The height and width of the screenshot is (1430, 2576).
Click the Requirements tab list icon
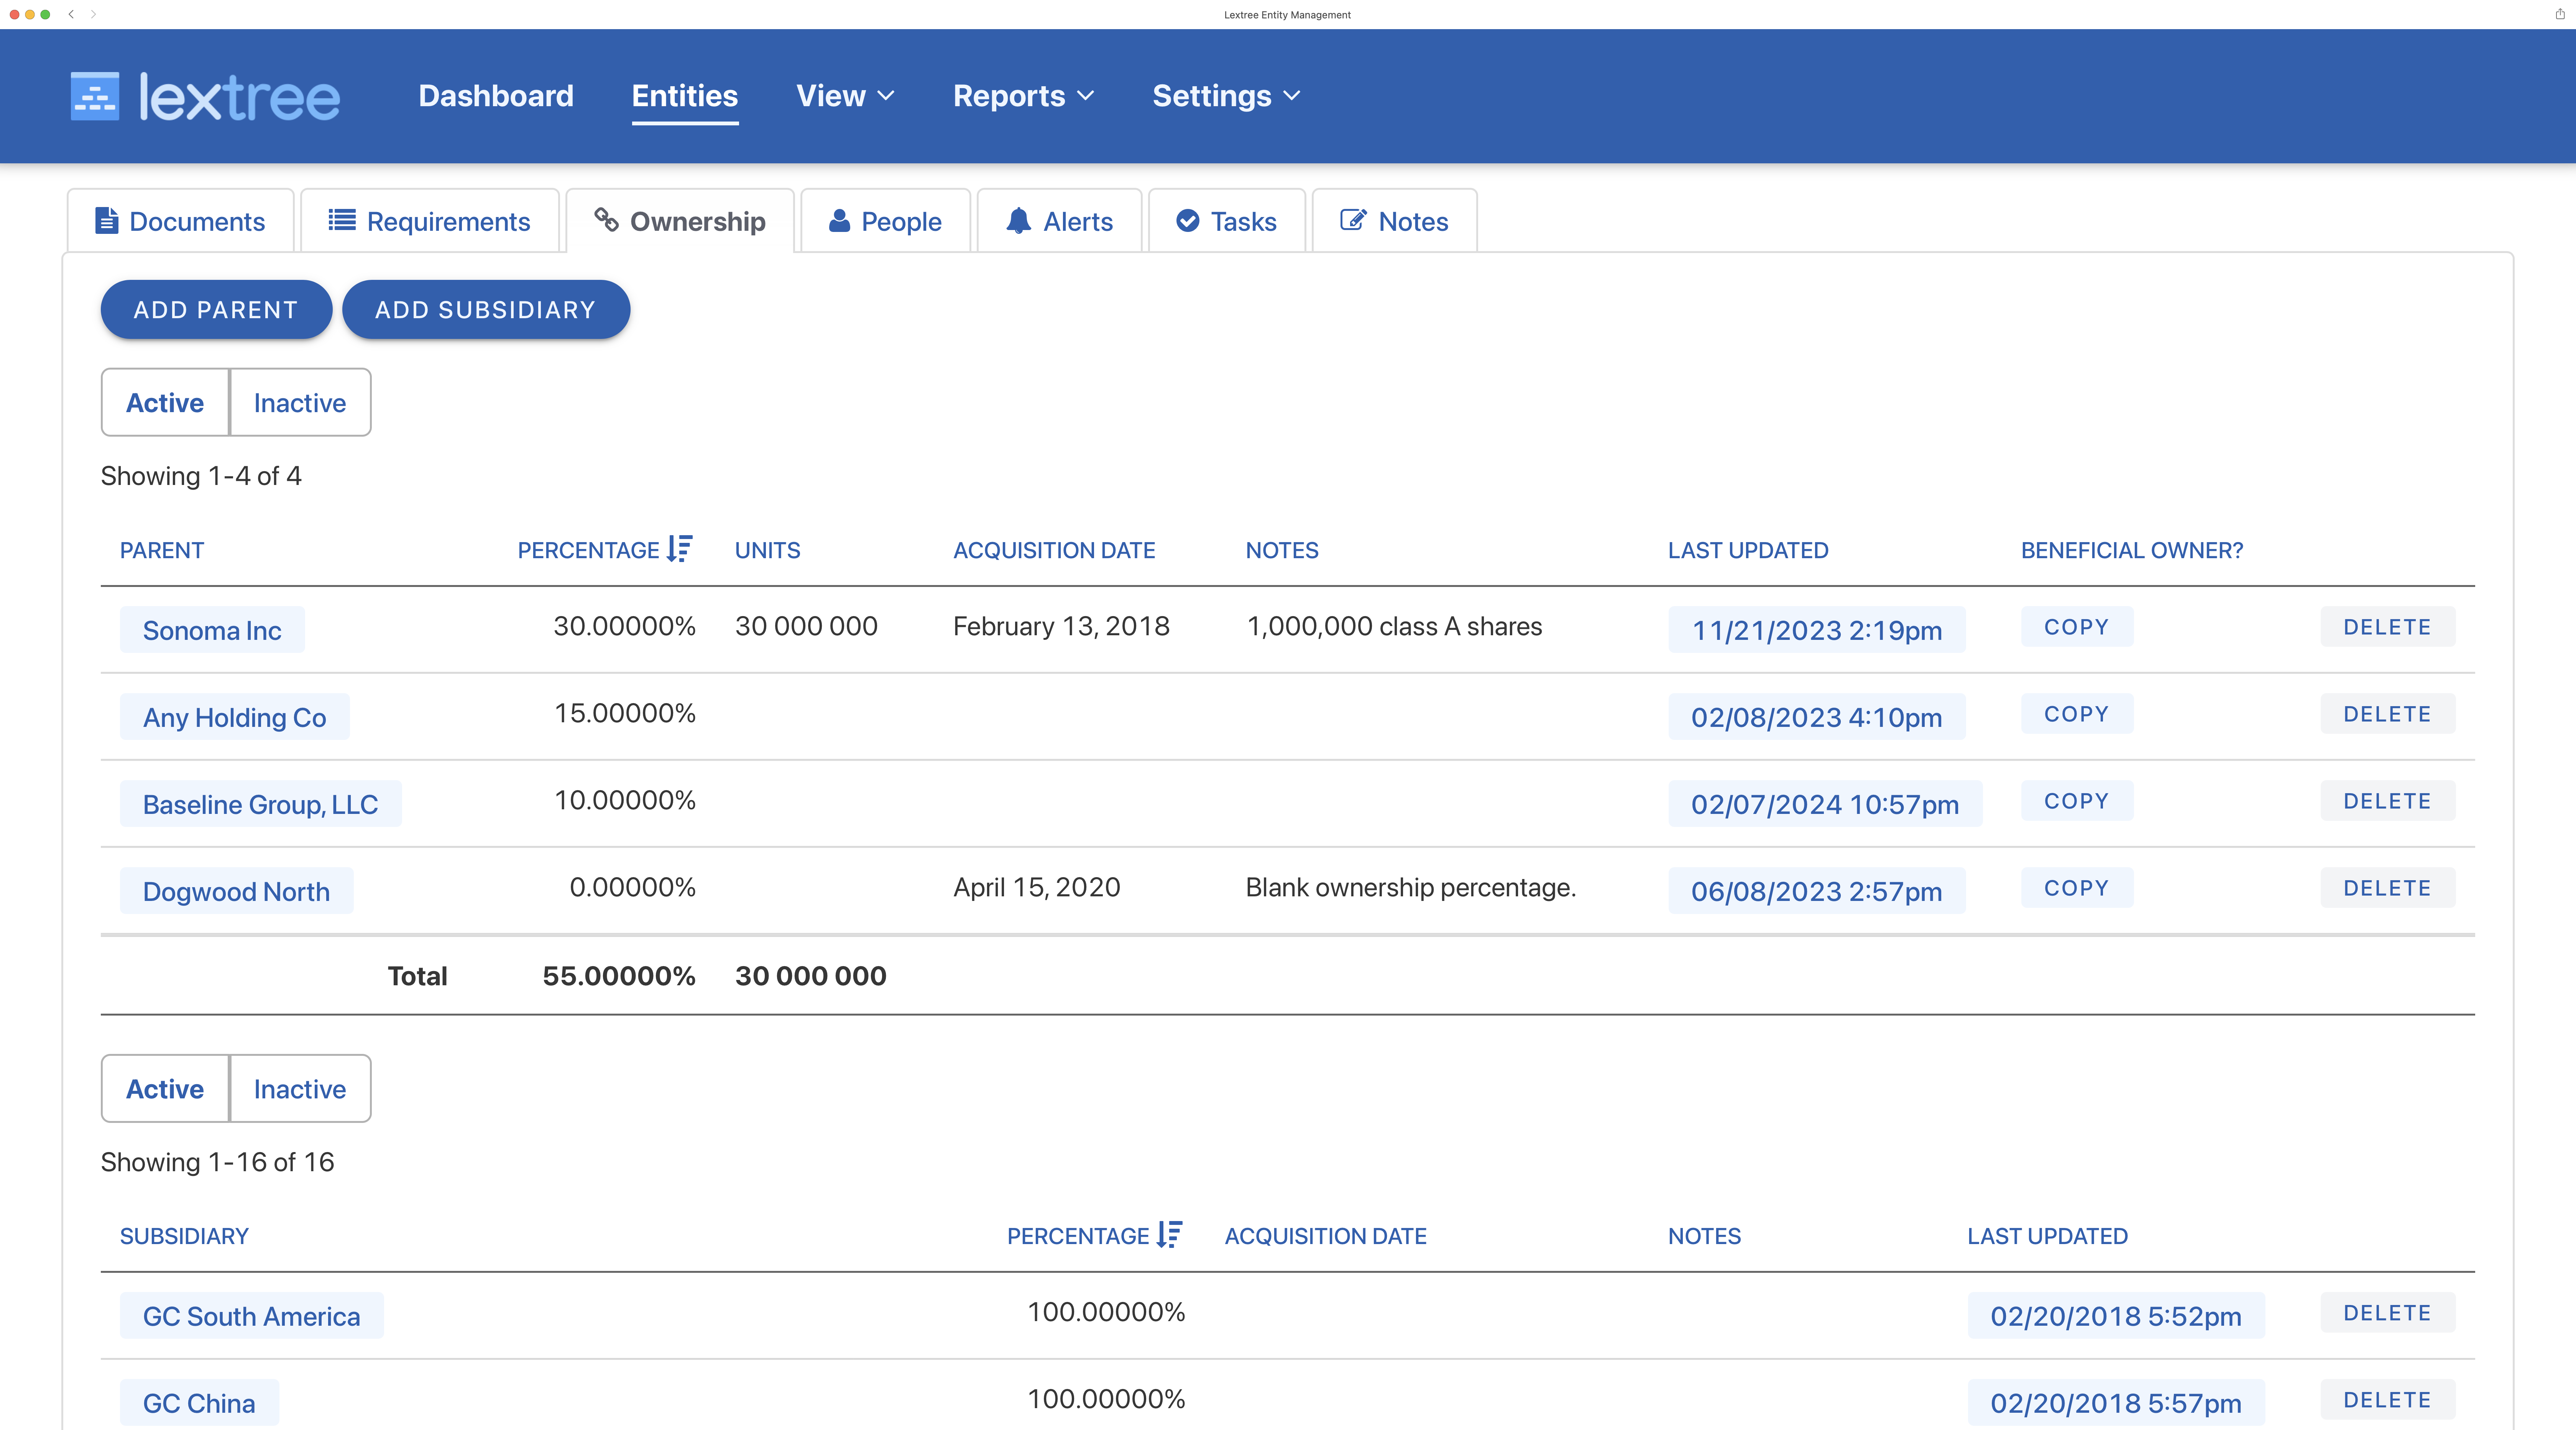342,220
